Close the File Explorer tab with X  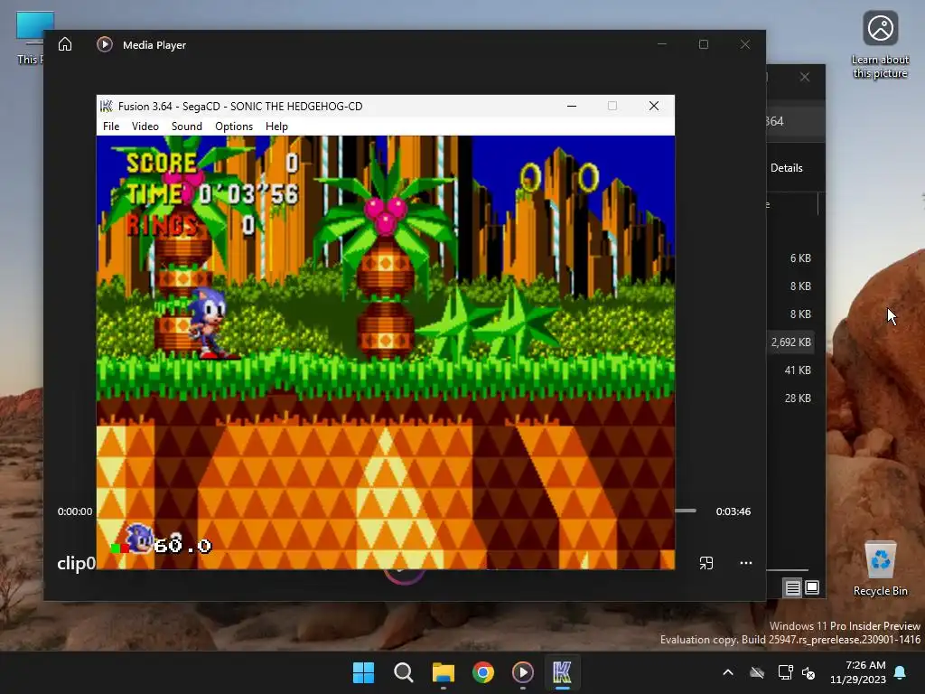pyautogui.click(x=805, y=78)
